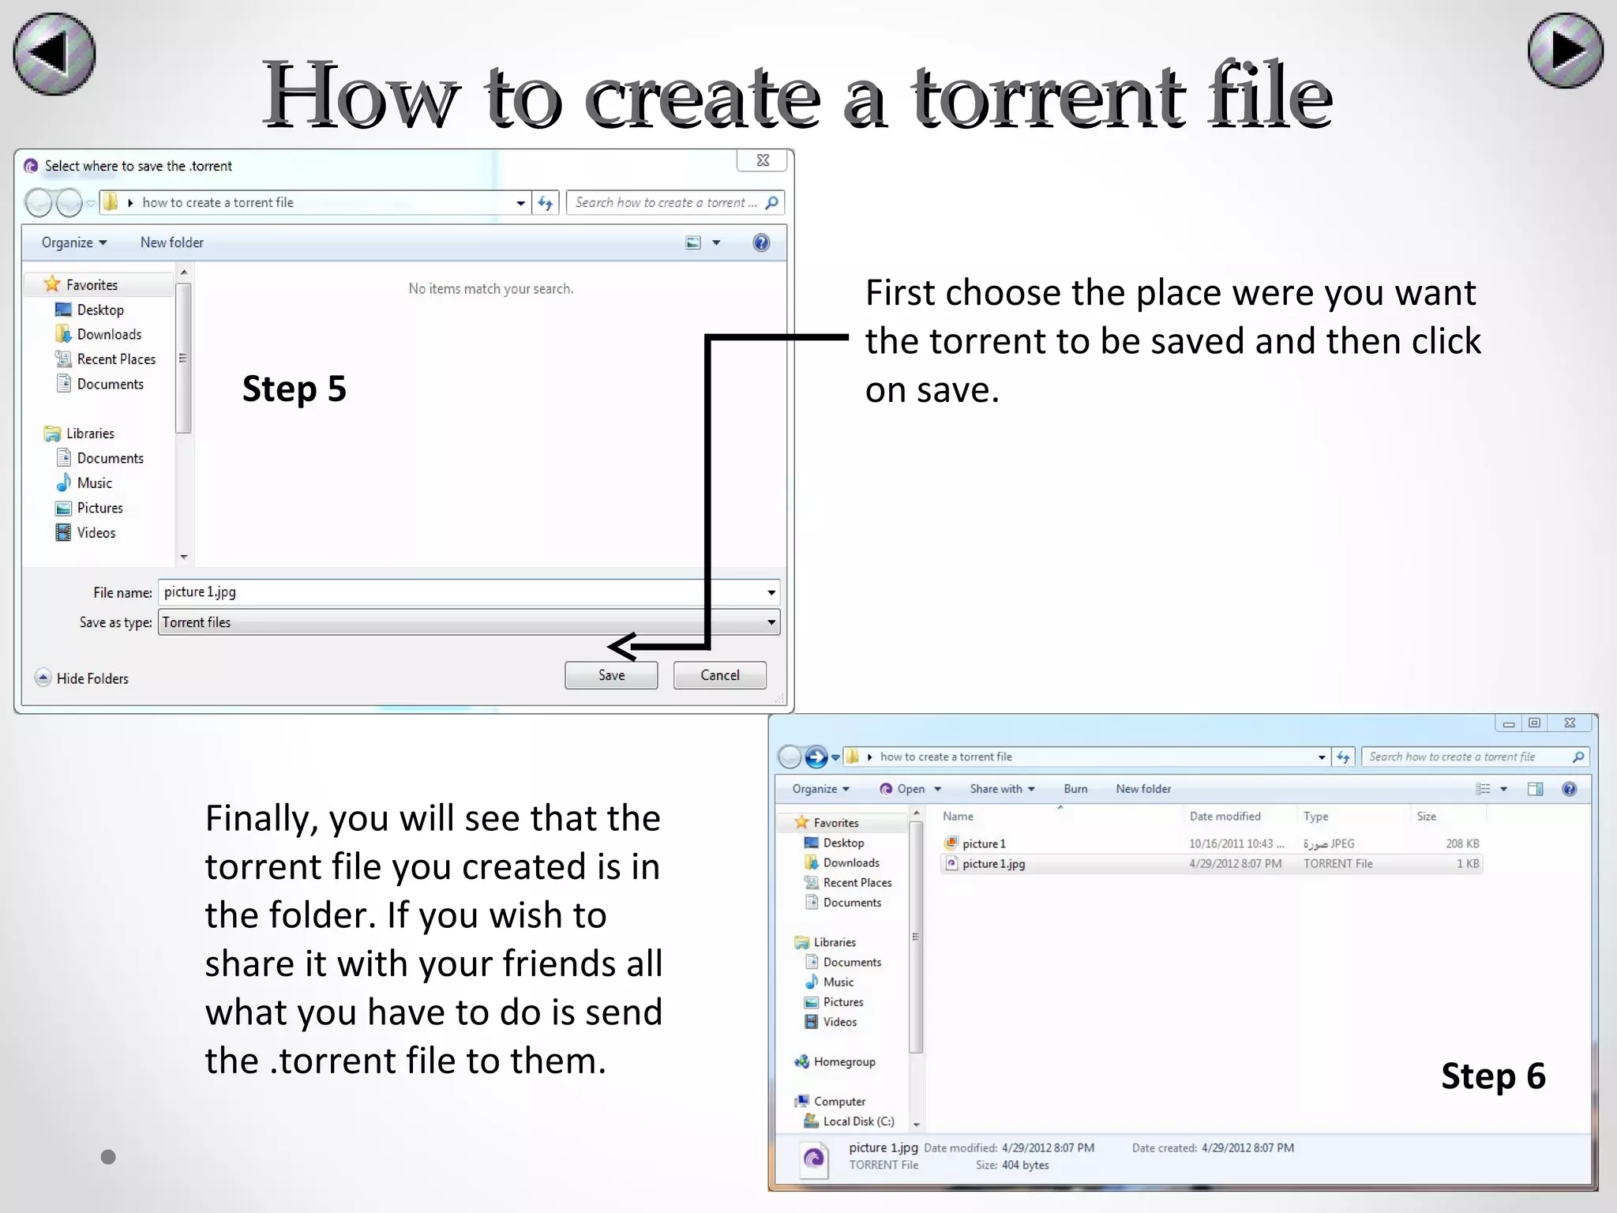Create New folder in save dialog
This screenshot has width=1617, height=1213.
[x=171, y=242]
